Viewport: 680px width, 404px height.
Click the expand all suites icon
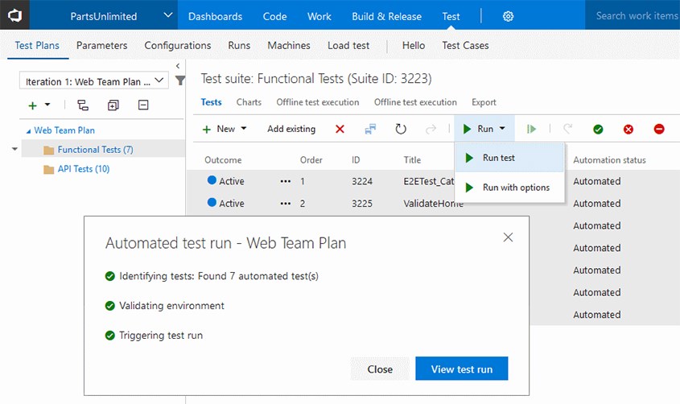tap(113, 105)
